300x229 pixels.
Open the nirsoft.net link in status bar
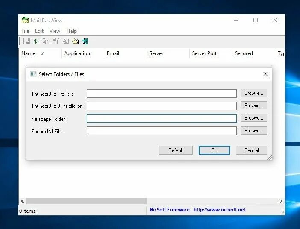pos(220,210)
